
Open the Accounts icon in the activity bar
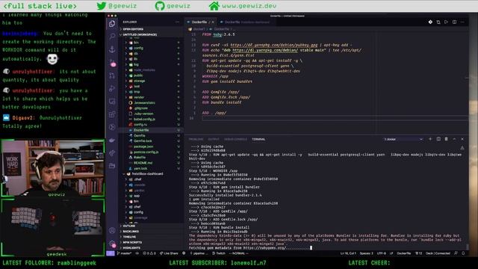(x=112, y=230)
